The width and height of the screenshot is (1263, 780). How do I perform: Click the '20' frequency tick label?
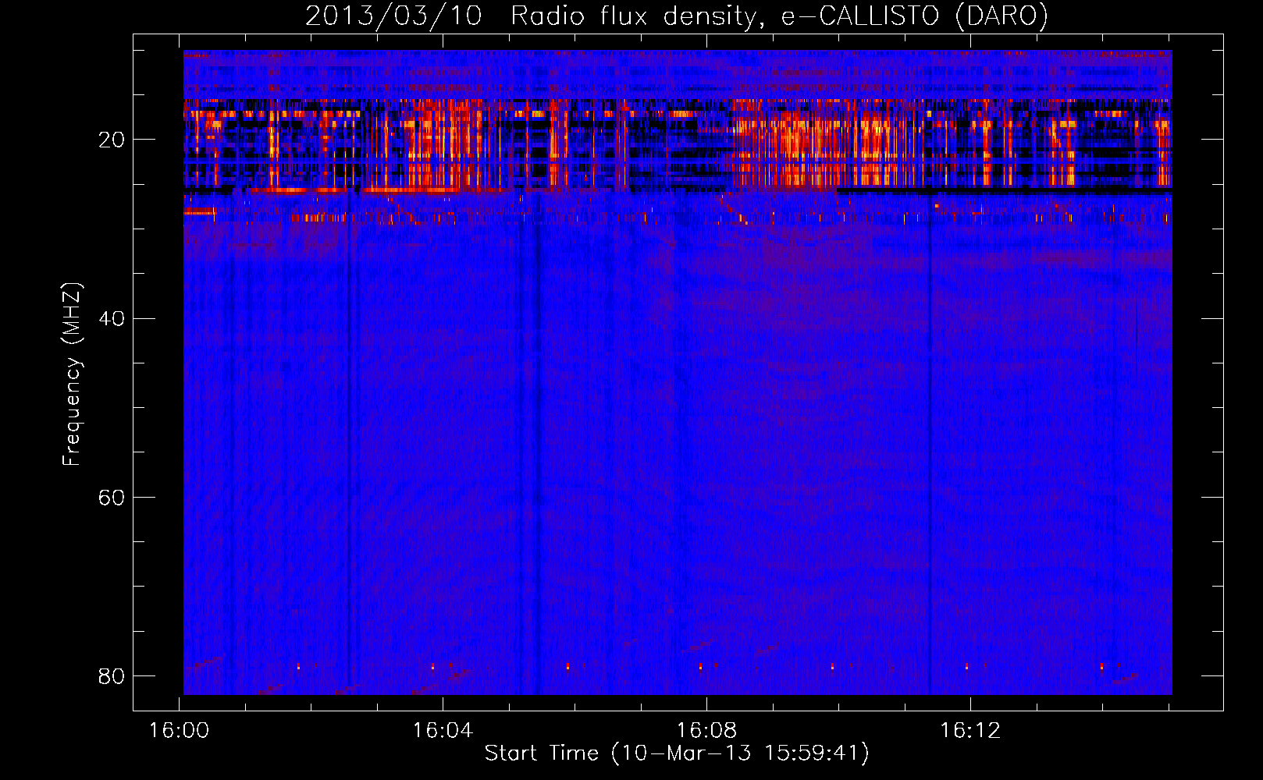pyautogui.click(x=111, y=140)
